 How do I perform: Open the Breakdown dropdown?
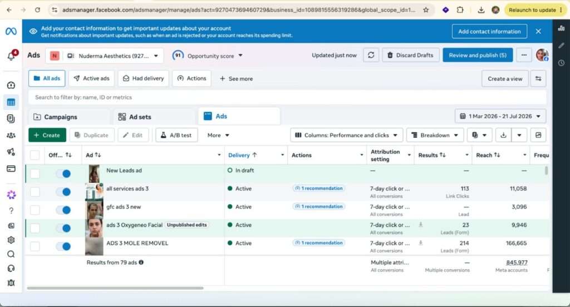tap(435, 135)
